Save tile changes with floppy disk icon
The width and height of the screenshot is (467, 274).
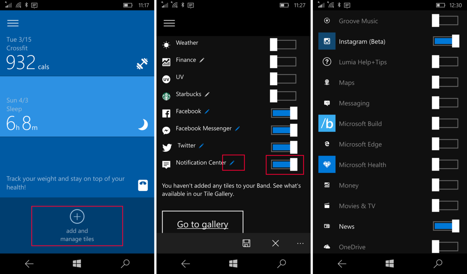click(x=246, y=243)
